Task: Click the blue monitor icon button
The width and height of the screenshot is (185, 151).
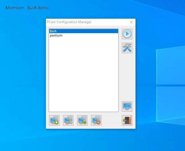Action: tap(127, 106)
